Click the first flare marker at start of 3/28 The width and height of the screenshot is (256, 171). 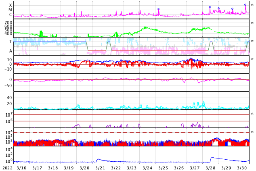210,7
